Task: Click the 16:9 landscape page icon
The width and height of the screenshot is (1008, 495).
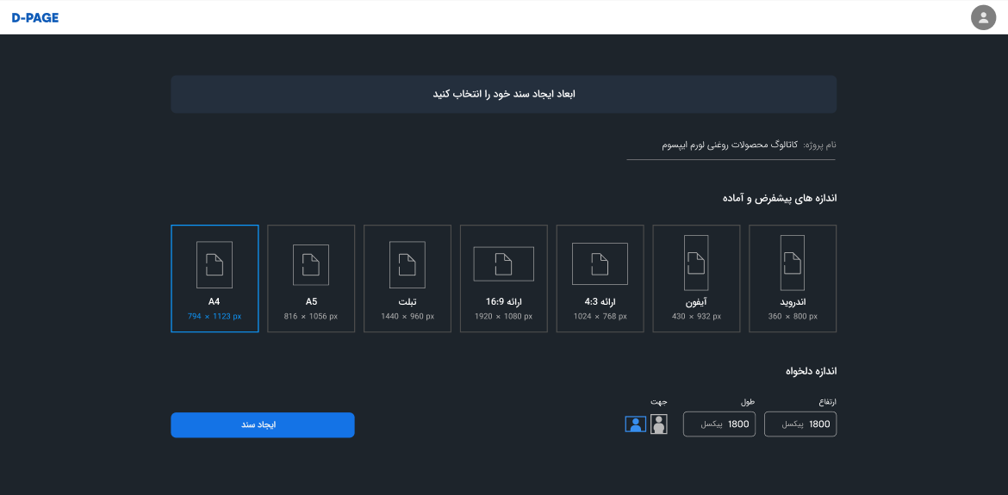Action: (x=504, y=264)
